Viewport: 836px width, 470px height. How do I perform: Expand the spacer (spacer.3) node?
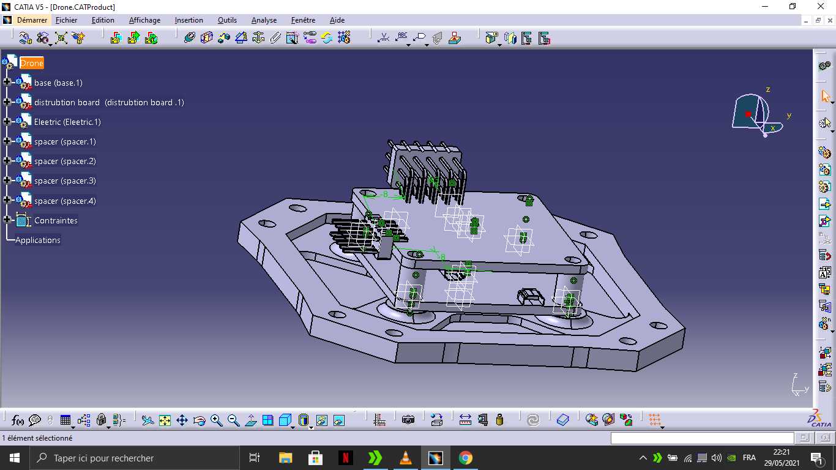[x=7, y=181]
